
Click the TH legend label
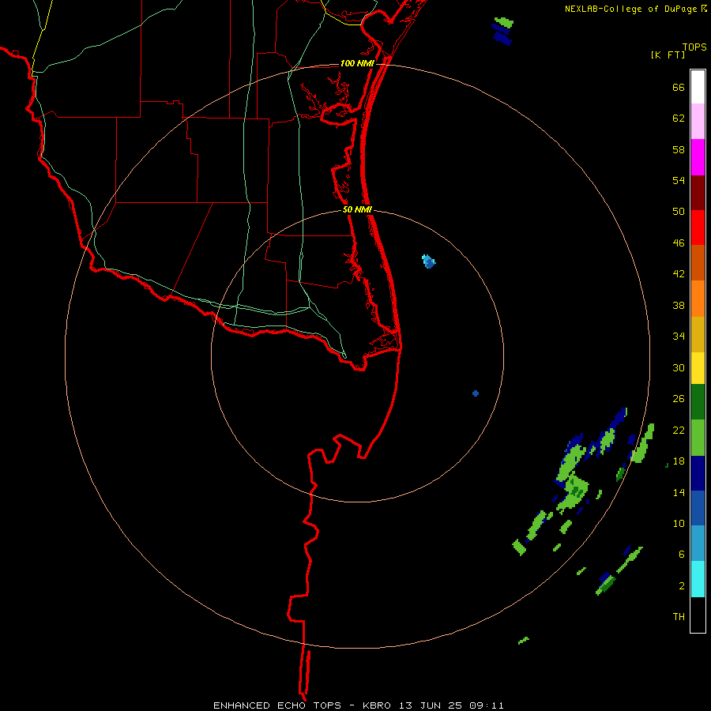(x=679, y=617)
